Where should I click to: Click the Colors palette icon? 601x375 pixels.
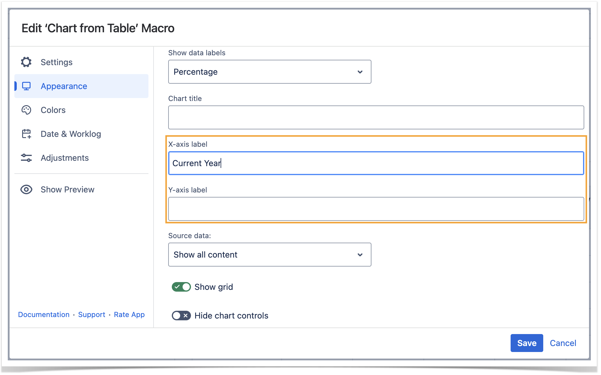[x=26, y=110]
